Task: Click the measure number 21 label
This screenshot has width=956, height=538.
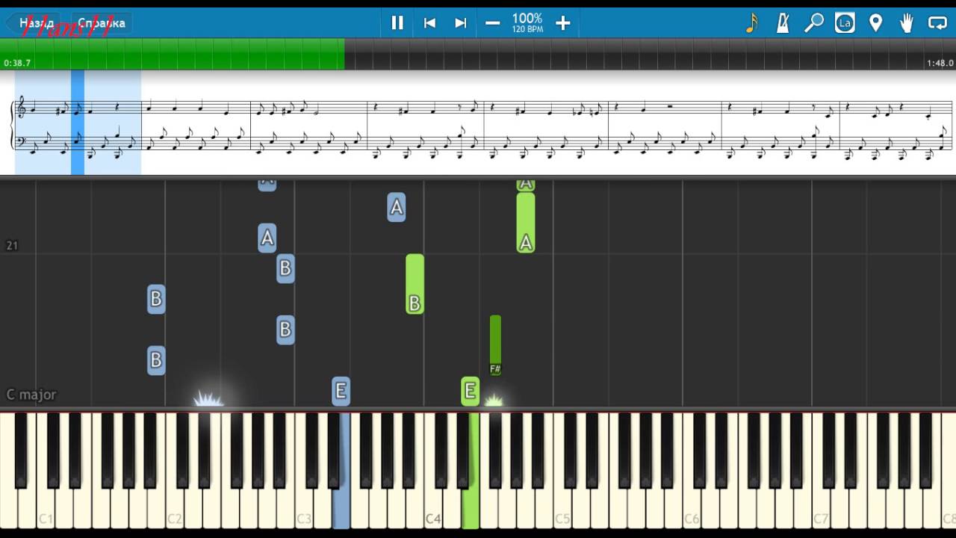Action: click(12, 245)
